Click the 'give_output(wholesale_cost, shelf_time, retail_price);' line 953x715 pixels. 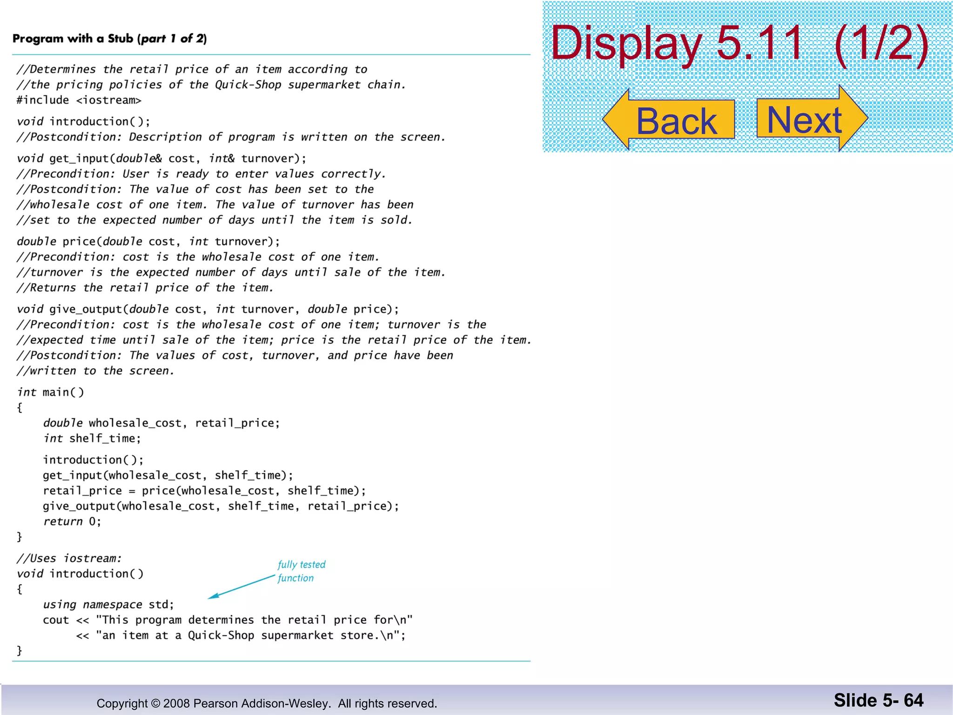(x=221, y=506)
